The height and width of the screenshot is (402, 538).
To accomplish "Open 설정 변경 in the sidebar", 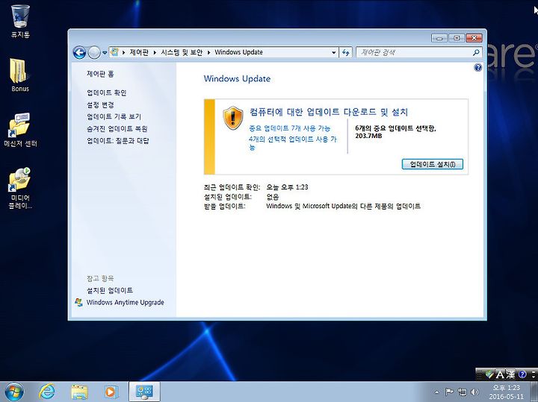I will point(100,104).
